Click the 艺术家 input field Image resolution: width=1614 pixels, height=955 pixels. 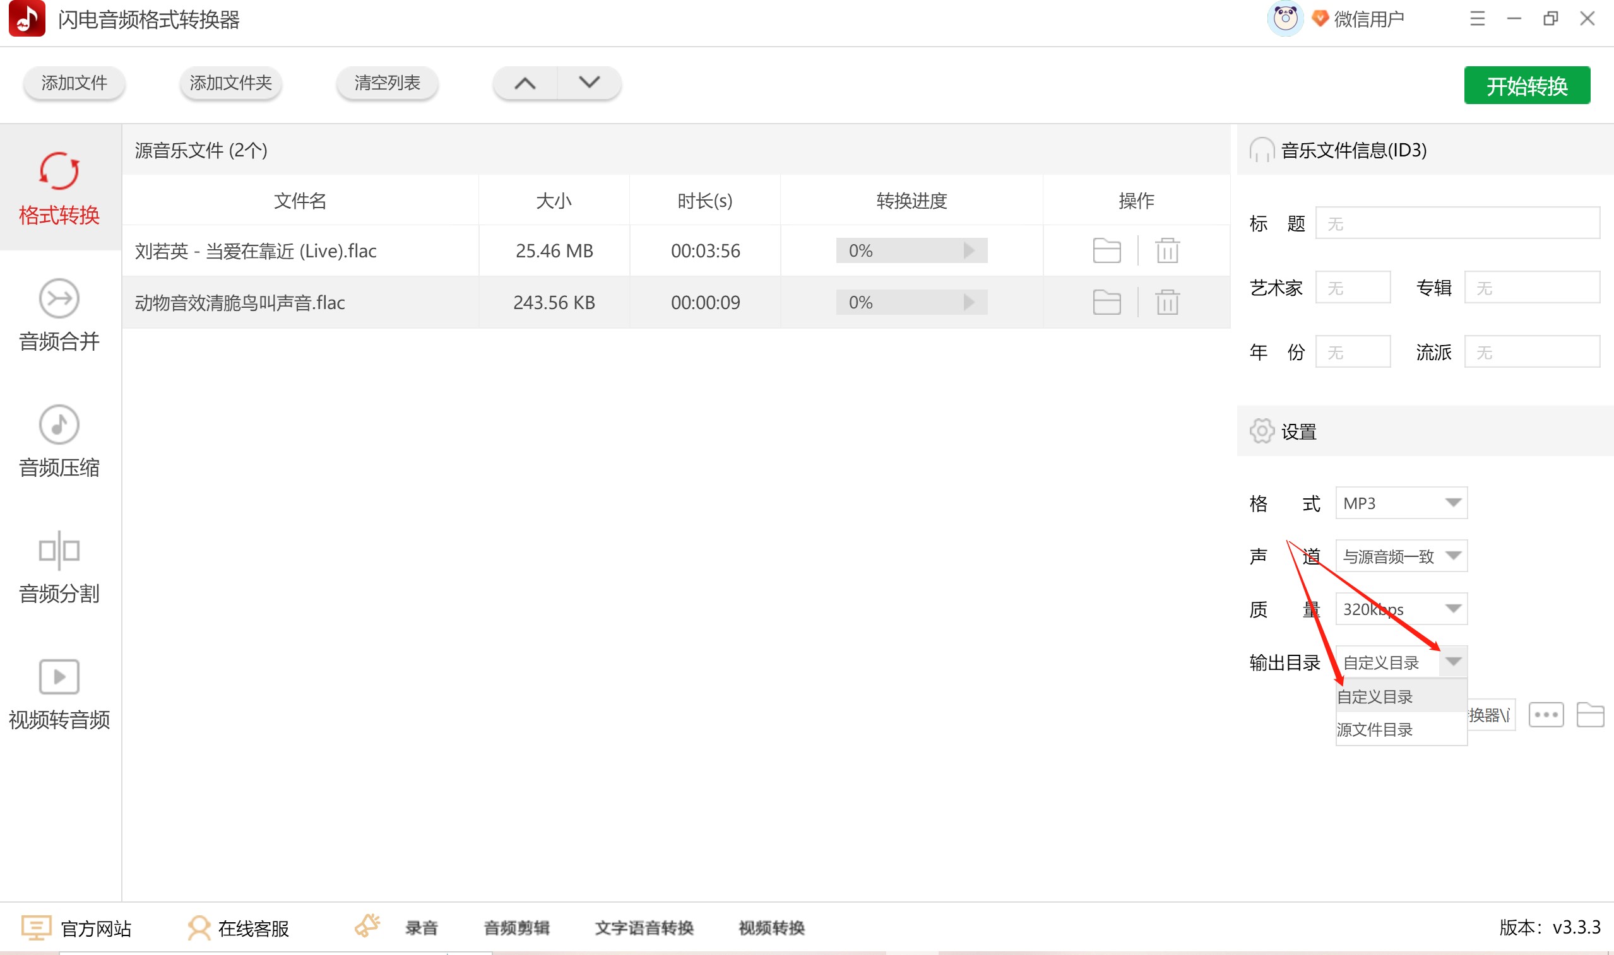[x=1352, y=288]
